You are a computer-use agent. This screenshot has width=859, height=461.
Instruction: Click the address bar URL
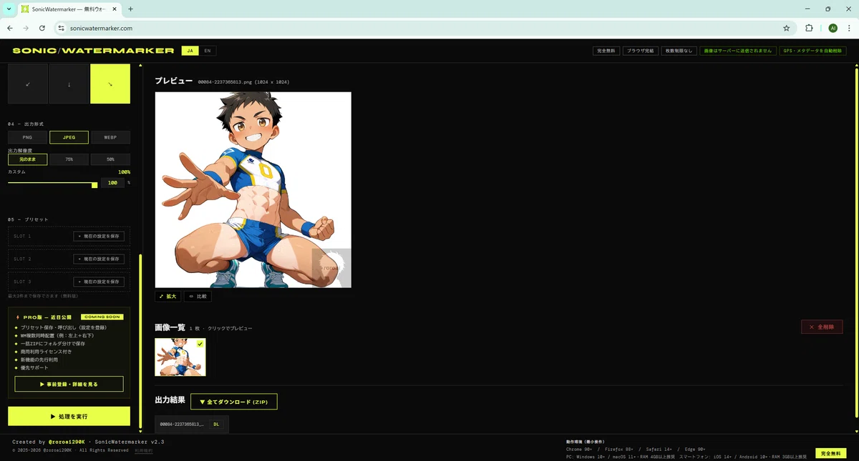point(101,29)
